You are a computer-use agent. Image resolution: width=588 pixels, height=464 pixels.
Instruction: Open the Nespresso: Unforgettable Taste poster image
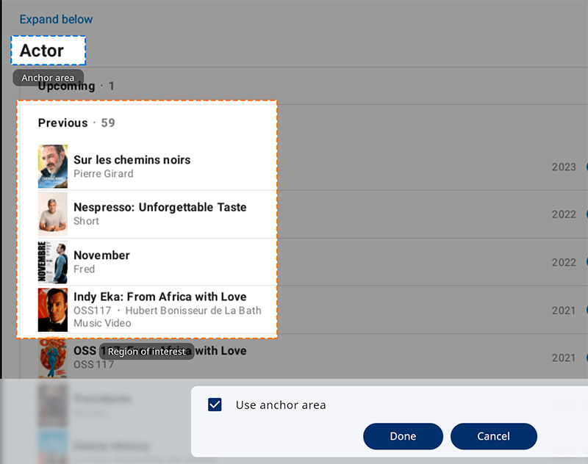point(53,214)
